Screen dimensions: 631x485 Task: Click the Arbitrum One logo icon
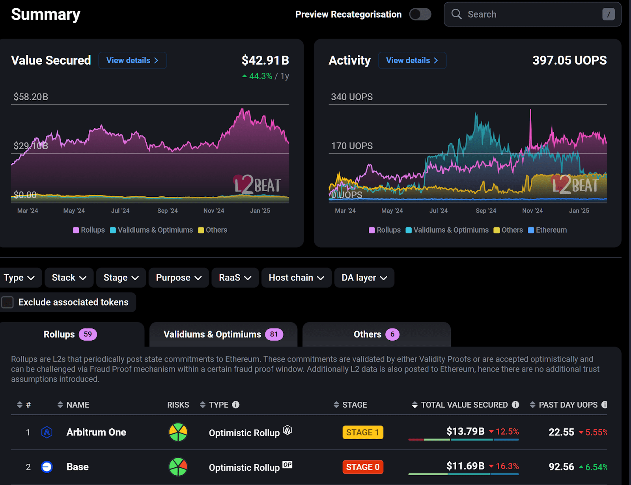pos(47,433)
